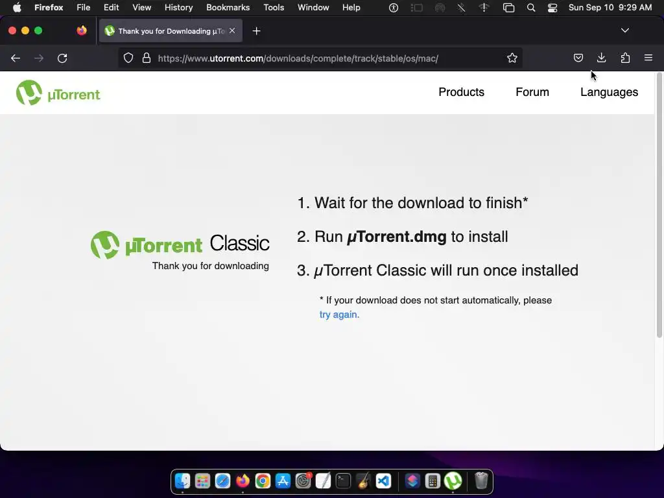Click the Firefox View pinned icon
The image size is (664, 498).
[x=82, y=30]
